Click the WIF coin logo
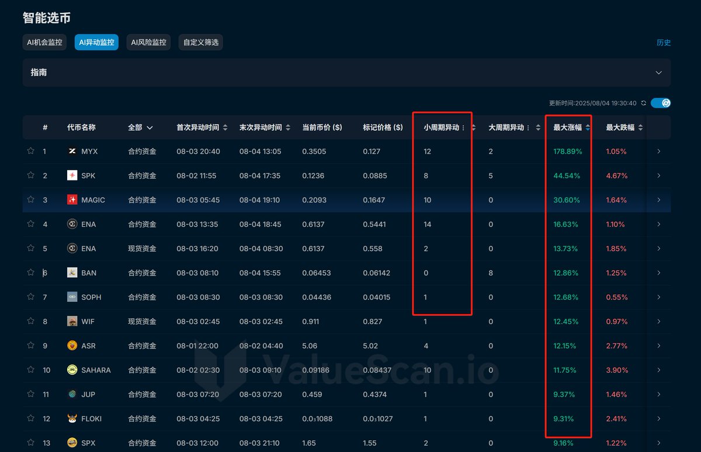The image size is (701, 452). point(72,321)
